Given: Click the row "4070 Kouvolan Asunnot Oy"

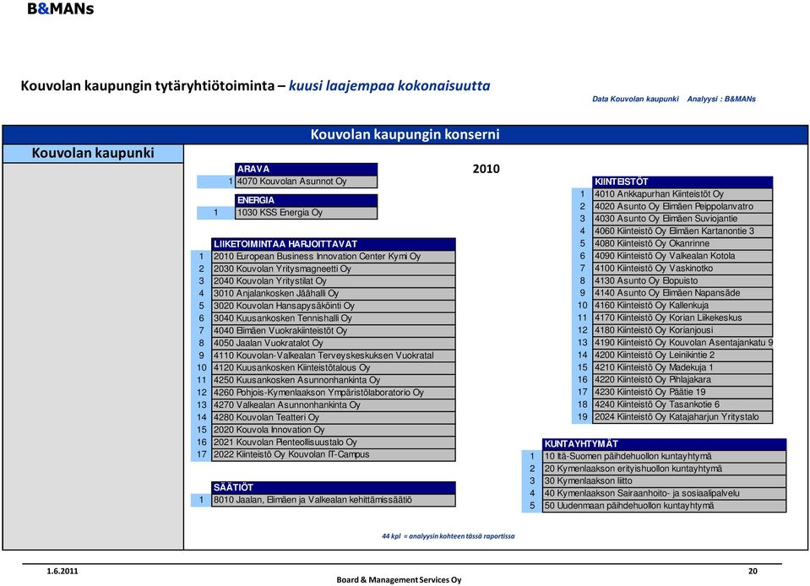Looking at the screenshot, I should tap(307, 182).
